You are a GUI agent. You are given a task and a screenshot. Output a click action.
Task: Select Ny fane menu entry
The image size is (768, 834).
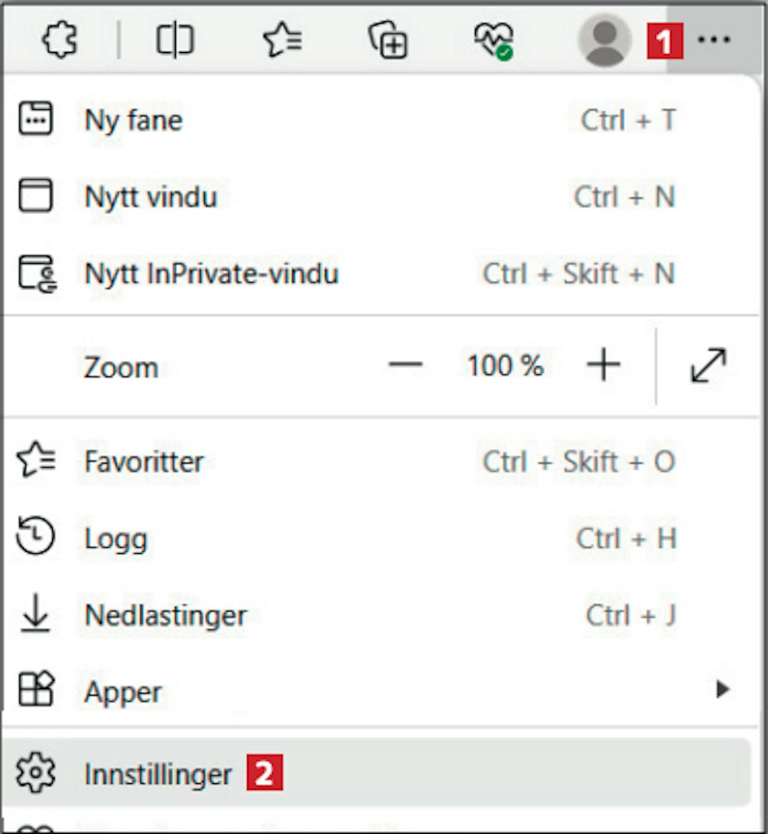coord(380,120)
